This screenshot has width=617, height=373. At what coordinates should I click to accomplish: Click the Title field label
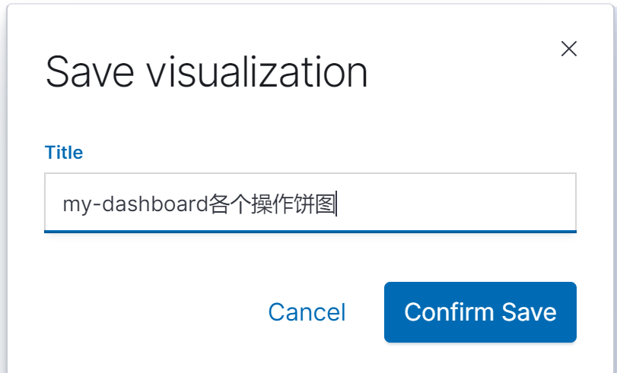(64, 153)
